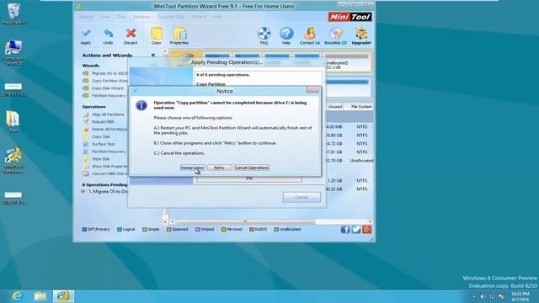The width and height of the screenshot is (539, 303).
Task: Click the Bootable CD icon
Action: tap(335, 34)
